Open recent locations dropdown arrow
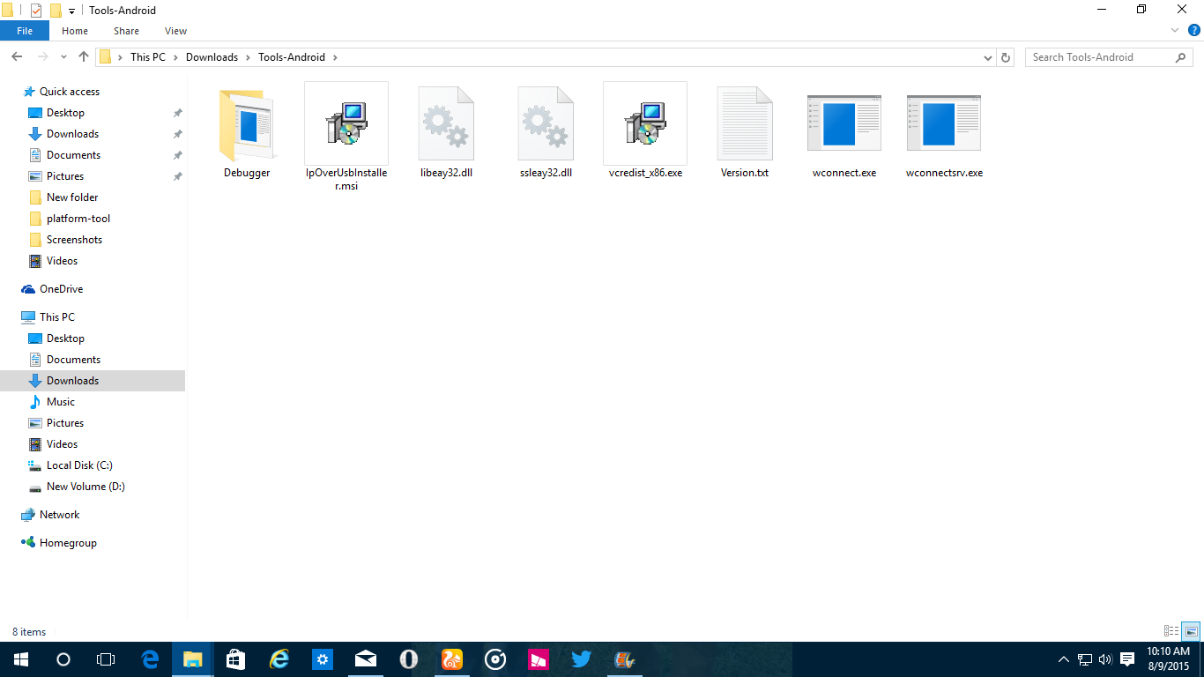Viewport: 1204px width, 677px height. (x=63, y=57)
